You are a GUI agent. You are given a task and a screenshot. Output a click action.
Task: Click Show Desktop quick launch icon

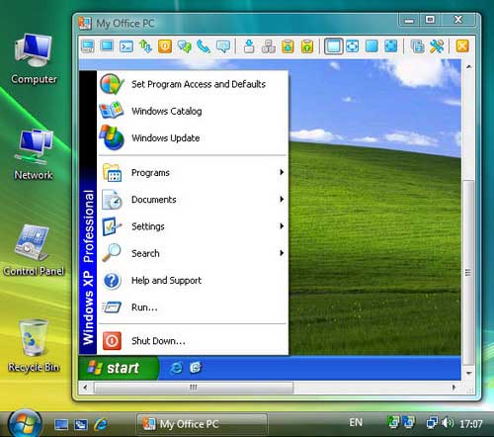[61, 424]
